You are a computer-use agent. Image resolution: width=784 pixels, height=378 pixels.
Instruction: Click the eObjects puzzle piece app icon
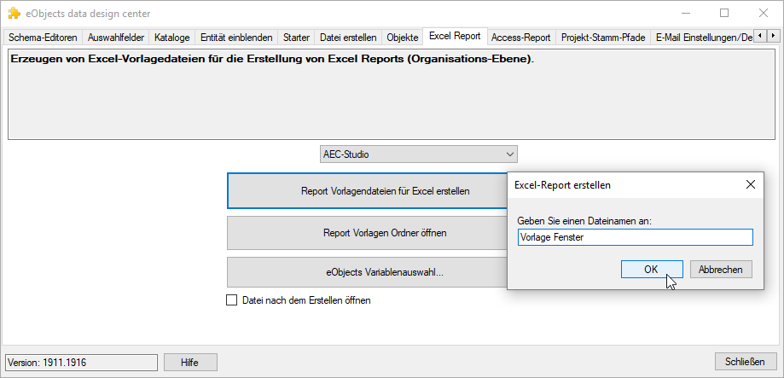pos(14,14)
